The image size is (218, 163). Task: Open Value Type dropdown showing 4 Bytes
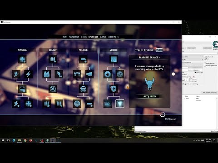click(x=193, y=60)
